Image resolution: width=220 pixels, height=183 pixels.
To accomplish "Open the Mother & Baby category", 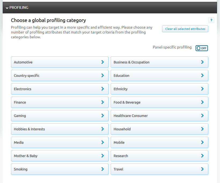I will (x=59, y=156).
